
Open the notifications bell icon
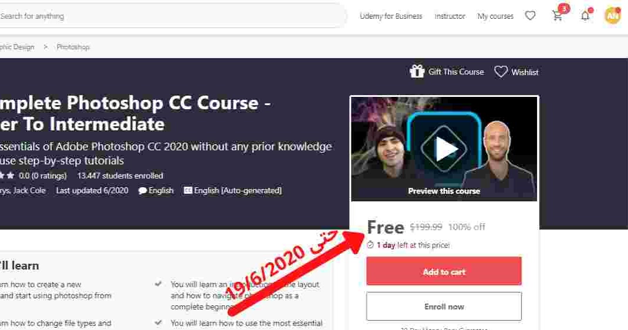(585, 16)
